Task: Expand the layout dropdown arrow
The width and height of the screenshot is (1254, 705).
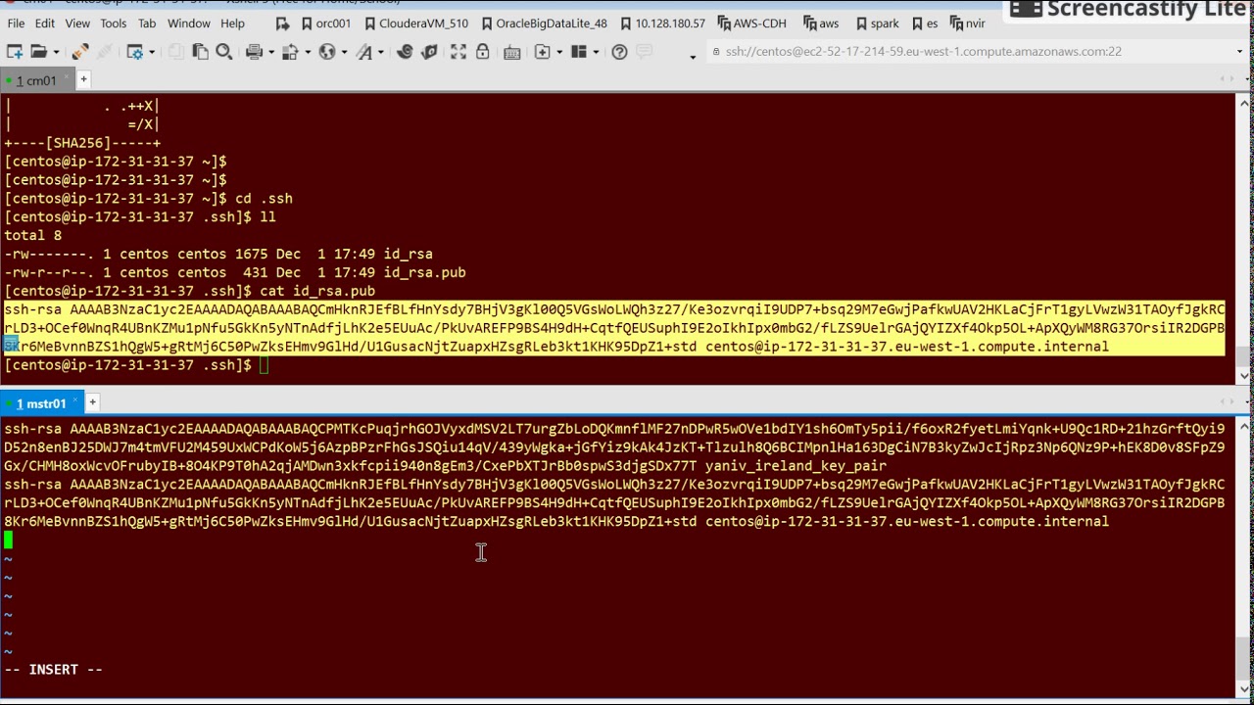Action: [x=595, y=52]
